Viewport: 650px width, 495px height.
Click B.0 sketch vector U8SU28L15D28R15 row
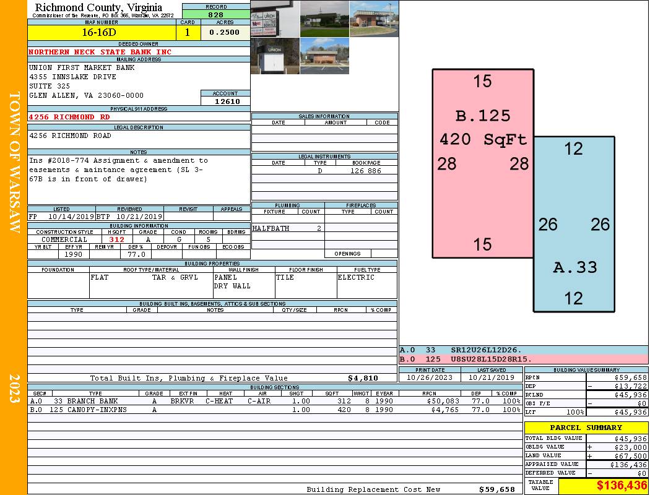[x=524, y=359]
